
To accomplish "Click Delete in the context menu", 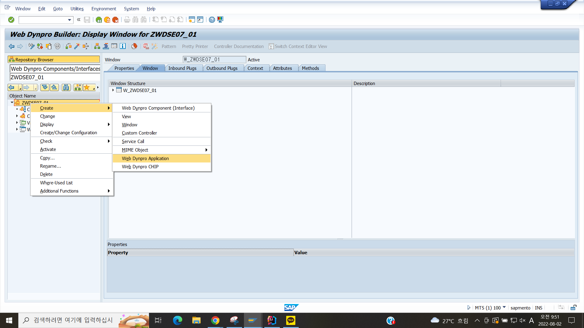I will coord(72,174).
